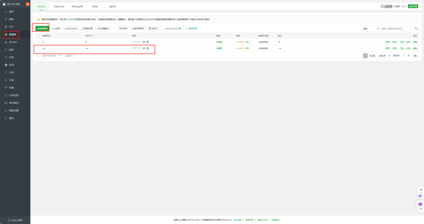The height and width of the screenshot is (224, 424).
Task: Switch to the SQLServer tab
Action: click(x=59, y=6)
